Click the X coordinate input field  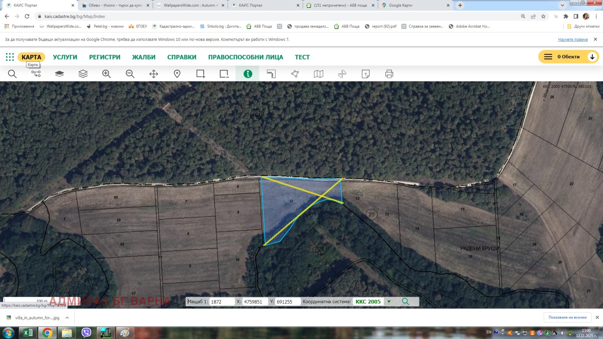pos(255,302)
